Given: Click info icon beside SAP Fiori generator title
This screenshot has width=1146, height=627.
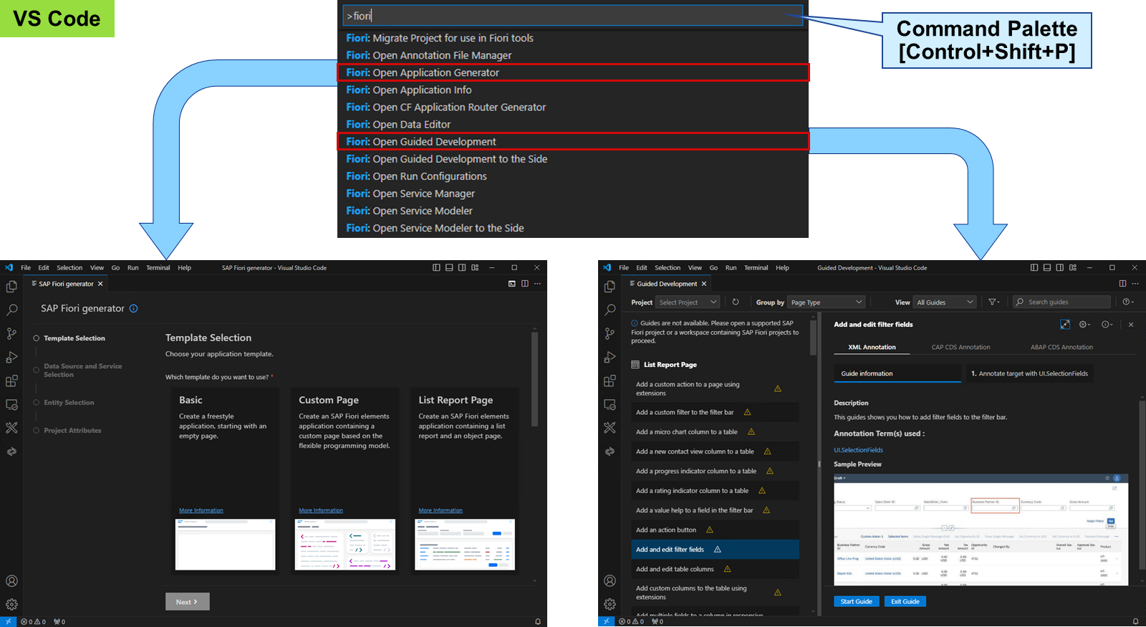Looking at the screenshot, I should pos(133,308).
